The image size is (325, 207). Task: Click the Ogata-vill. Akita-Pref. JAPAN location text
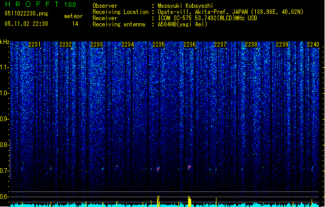click(x=230, y=12)
